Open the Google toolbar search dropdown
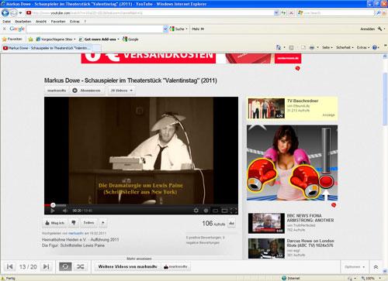The height and width of the screenshot is (281, 388). (x=165, y=29)
